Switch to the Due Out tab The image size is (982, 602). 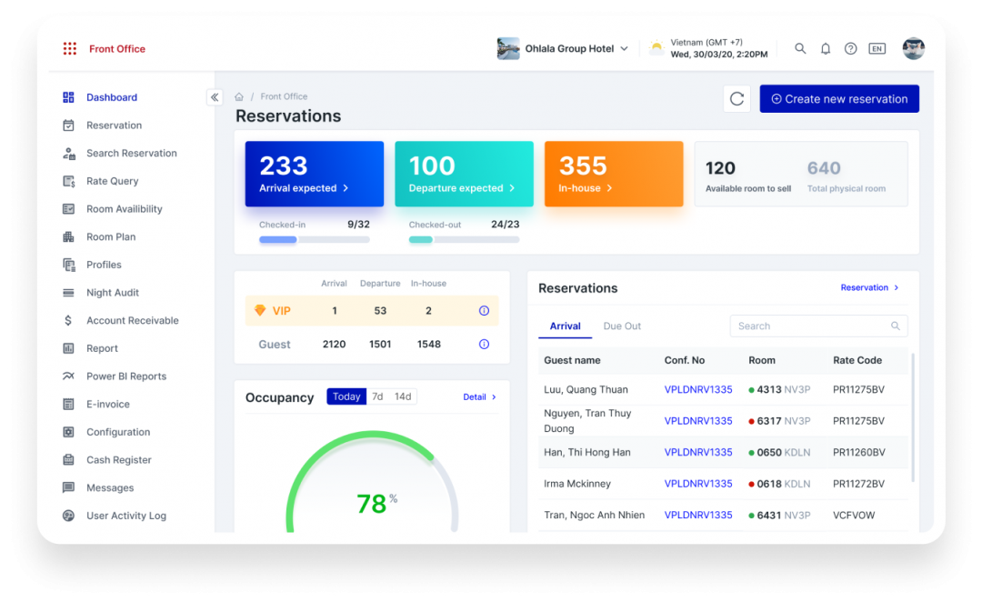(x=622, y=325)
